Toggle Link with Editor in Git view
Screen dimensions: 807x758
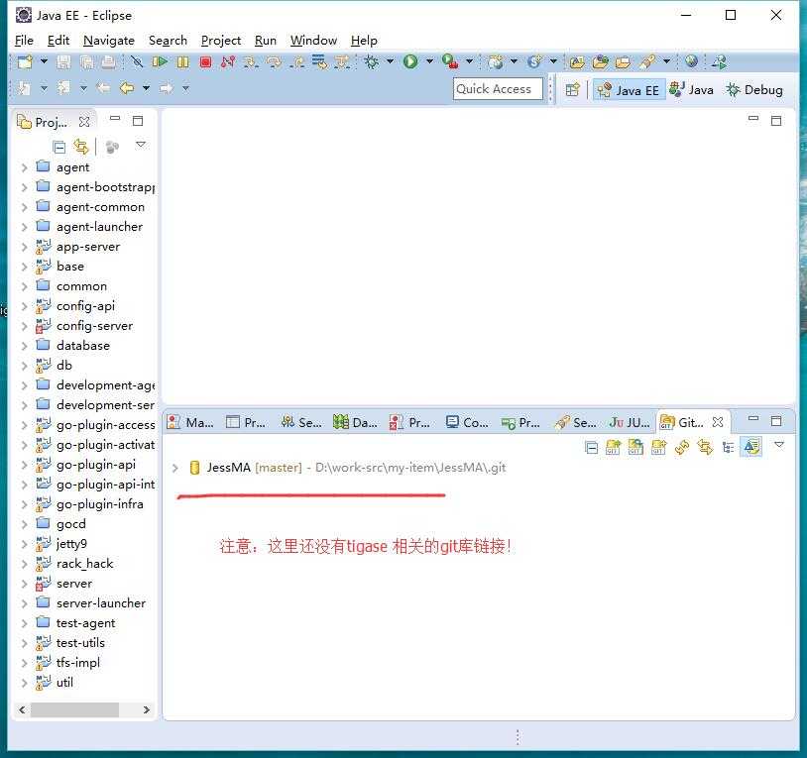(x=705, y=448)
